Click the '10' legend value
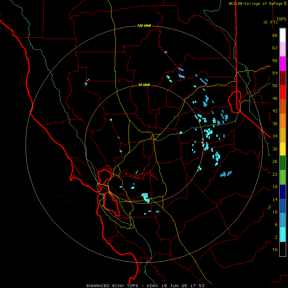The width and height of the screenshot is (288, 288). pyautogui.click(x=275, y=212)
